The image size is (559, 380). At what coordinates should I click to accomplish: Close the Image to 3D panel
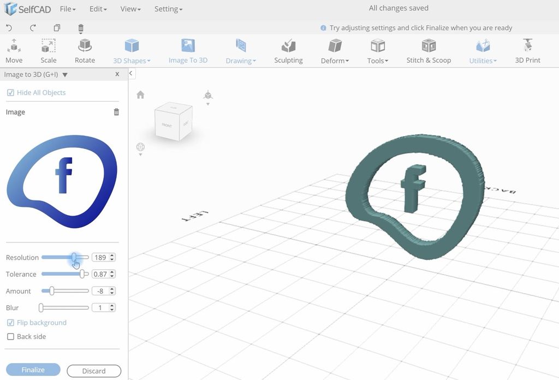click(x=117, y=74)
